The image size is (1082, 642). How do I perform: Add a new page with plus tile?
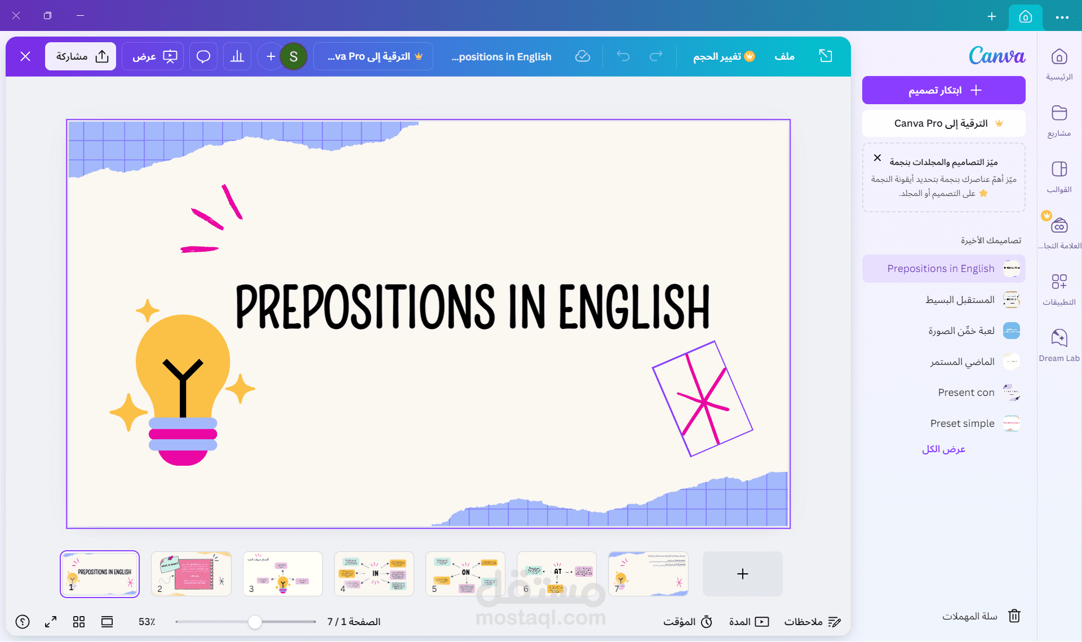[x=742, y=574]
